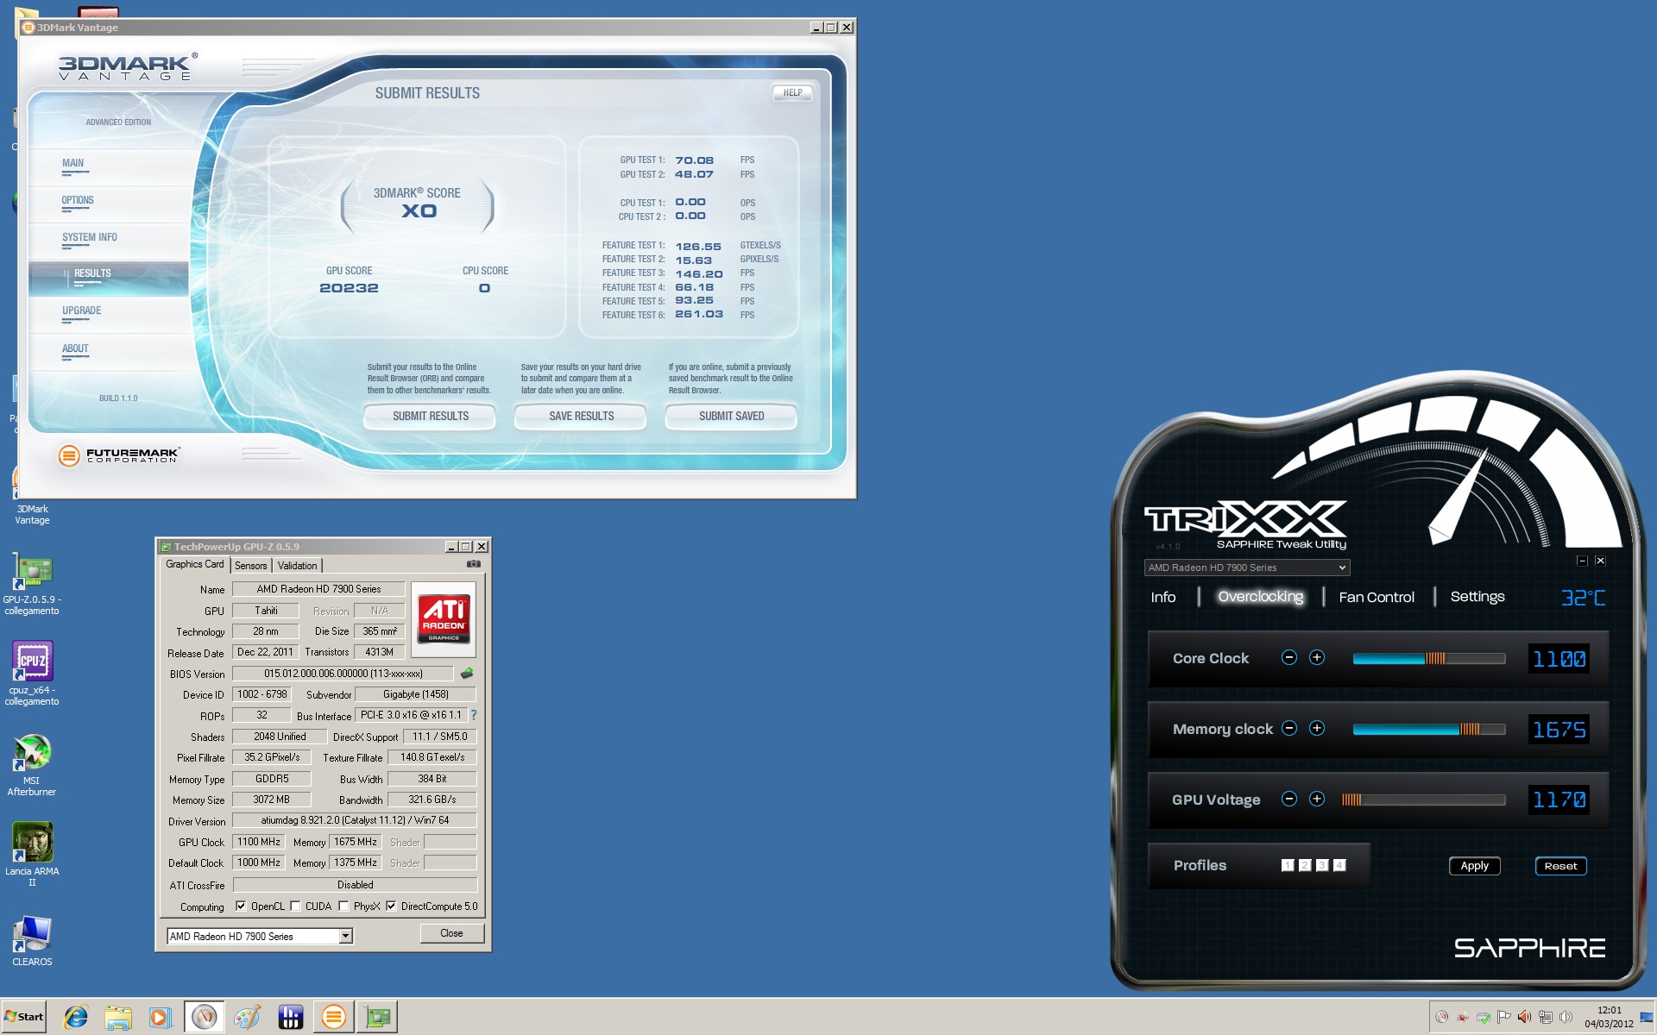Switch to 3DMark Vantage taskbar button
The image size is (1657, 1035).
point(334,1017)
